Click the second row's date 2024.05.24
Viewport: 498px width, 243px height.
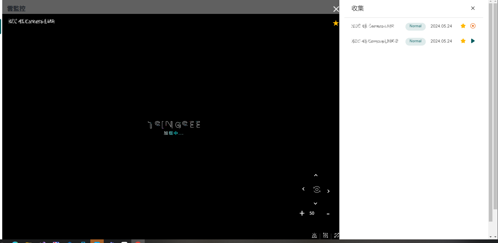pyautogui.click(x=441, y=41)
